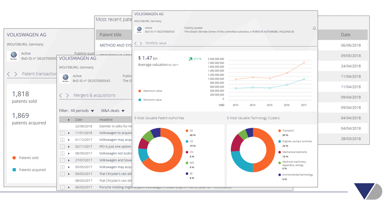
Task: Click DE 66 % legend entry
Action: 191,133
